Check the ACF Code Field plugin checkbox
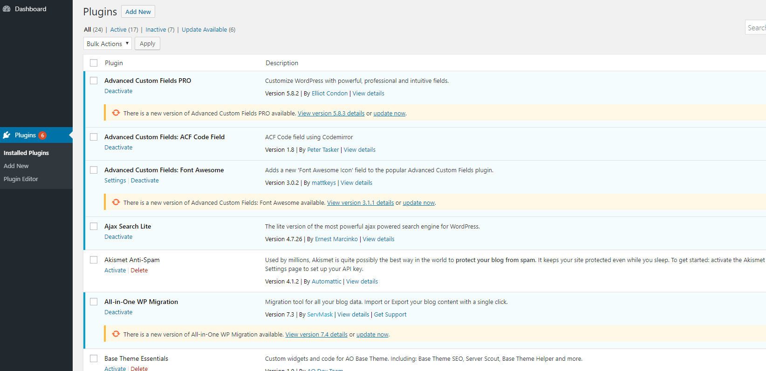The height and width of the screenshot is (371, 766). (94, 137)
